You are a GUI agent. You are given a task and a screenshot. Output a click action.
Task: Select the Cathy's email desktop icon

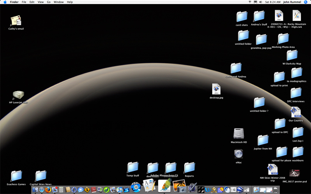16,21
